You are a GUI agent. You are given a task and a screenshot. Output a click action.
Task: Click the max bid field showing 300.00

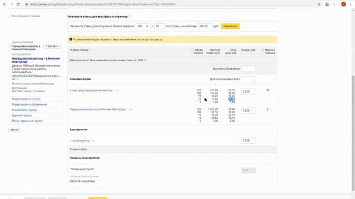(205, 26)
